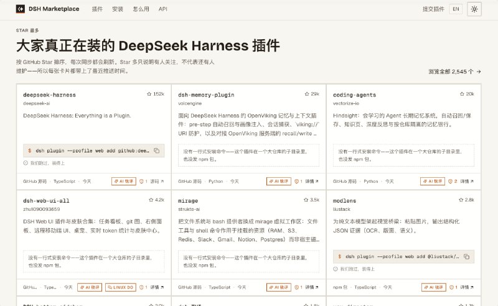The height and width of the screenshot is (306, 498).
Task: Click GitHub 源码 label on dsh-memory-plugin card
Action: pos(190,181)
